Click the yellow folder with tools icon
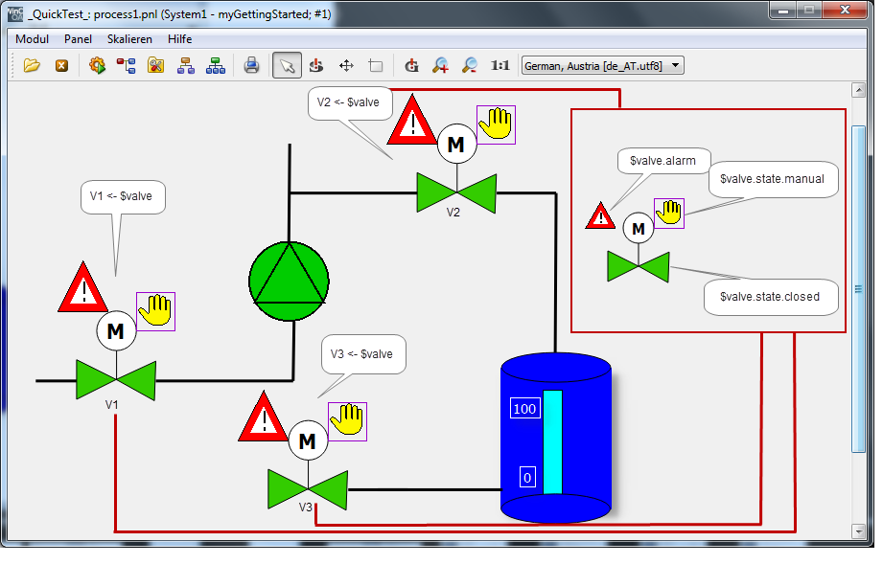 click(x=156, y=66)
